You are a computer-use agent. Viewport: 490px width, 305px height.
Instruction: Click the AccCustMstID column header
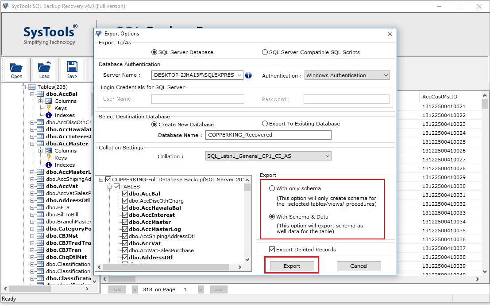click(x=440, y=97)
